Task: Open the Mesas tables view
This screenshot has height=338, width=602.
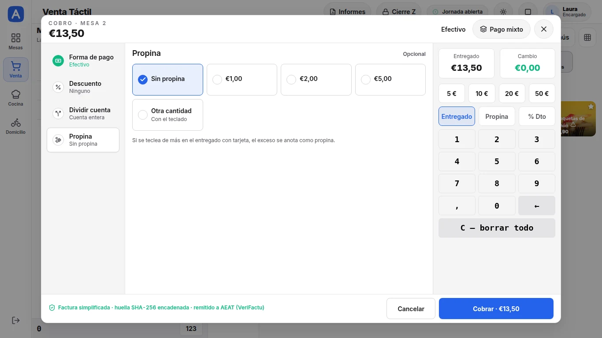Action: pos(15,41)
